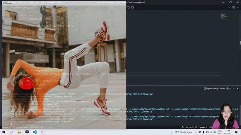
Task: Open the 17°C Lluvia ligera weather widget
Action: pyautogui.click(x=182, y=132)
